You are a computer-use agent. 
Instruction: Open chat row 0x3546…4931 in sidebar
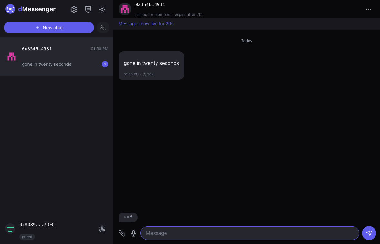pyautogui.click(x=57, y=57)
